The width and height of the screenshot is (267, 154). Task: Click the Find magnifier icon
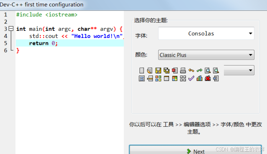208,70
